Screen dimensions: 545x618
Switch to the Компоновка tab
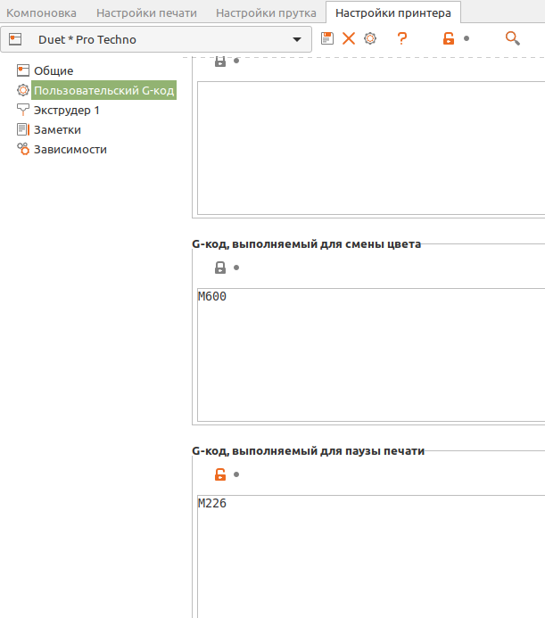point(42,12)
